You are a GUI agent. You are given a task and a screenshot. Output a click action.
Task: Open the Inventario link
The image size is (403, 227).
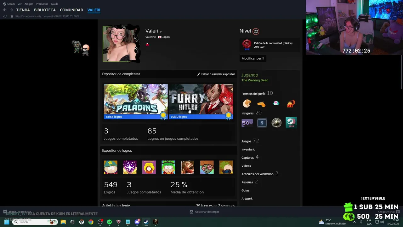click(248, 149)
